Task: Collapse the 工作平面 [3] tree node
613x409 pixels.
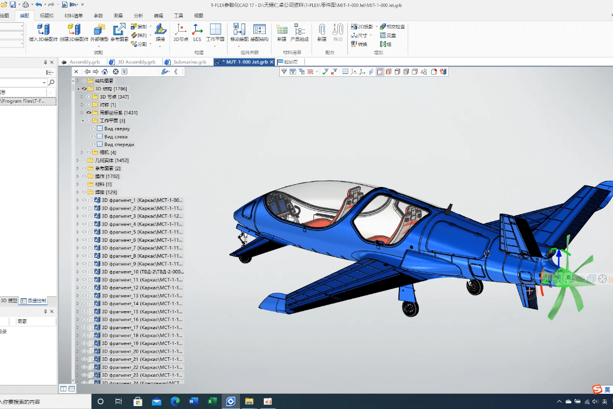Action: (82, 121)
